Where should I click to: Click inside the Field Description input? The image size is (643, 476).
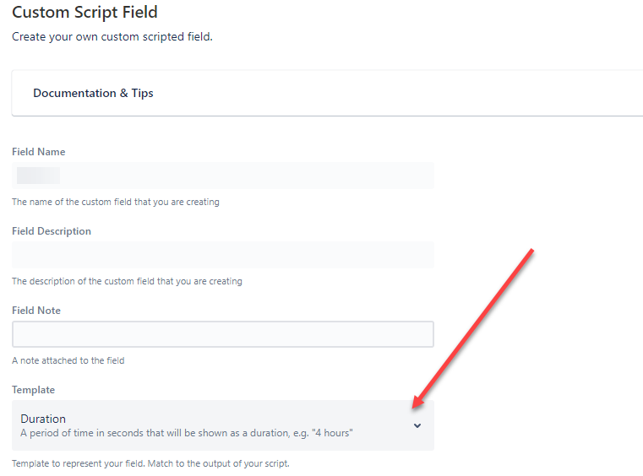(x=223, y=255)
